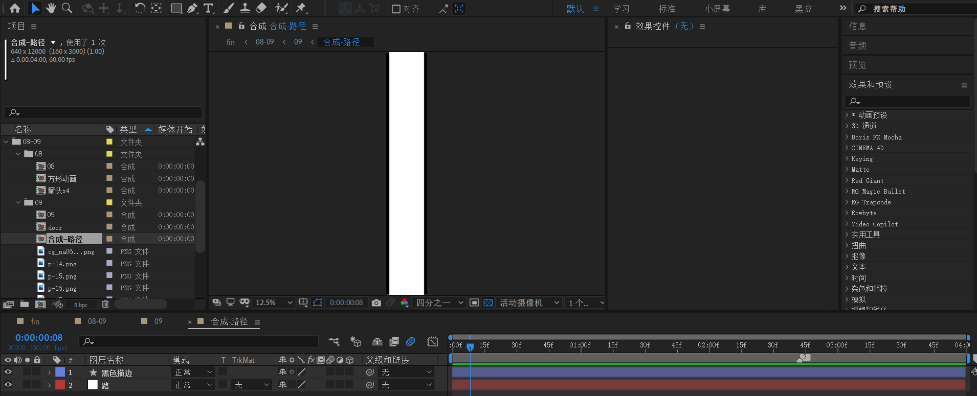Viewport: 977px width, 396px height.
Task: Open the 四分之一 resolution dropdown
Action: coord(439,302)
